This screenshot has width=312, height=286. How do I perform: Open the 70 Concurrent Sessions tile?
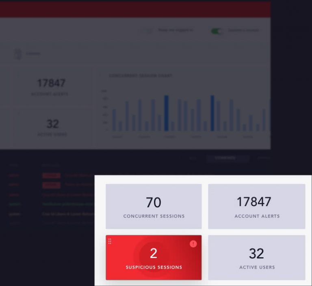click(x=154, y=206)
